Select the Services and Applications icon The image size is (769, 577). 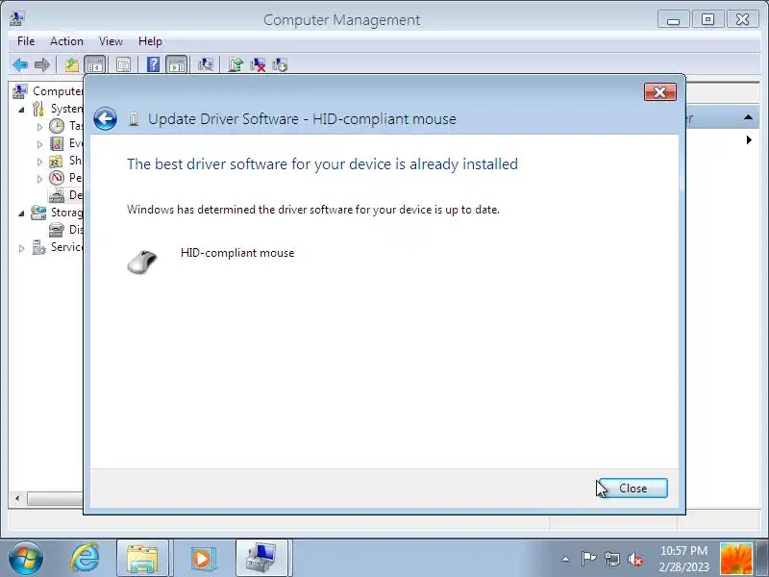(38, 247)
